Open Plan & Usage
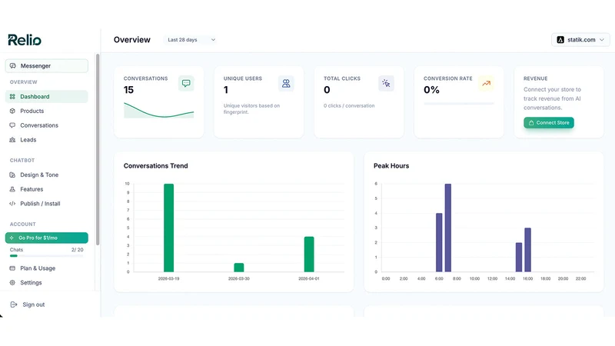 click(47, 268)
